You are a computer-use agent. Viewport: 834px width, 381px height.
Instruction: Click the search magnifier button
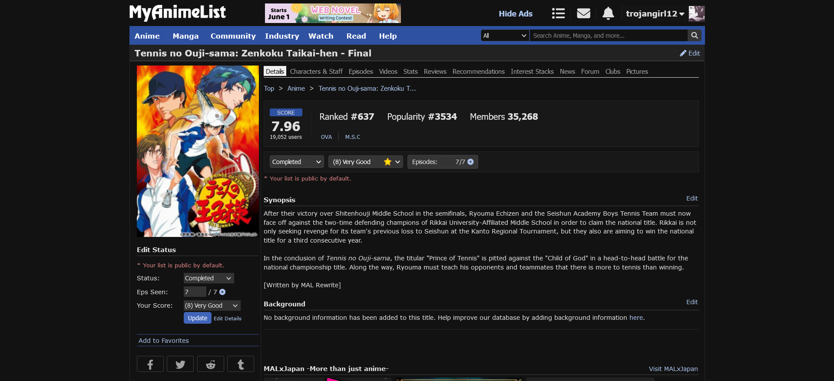pyautogui.click(x=695, y=36)
